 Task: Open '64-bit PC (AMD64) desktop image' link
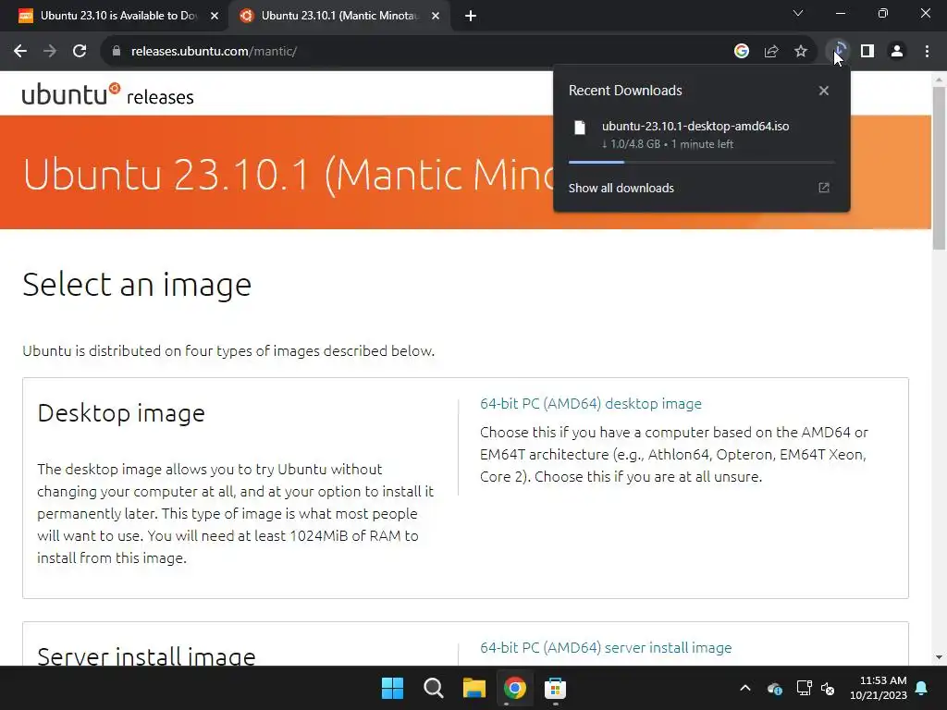coord(591,403)
